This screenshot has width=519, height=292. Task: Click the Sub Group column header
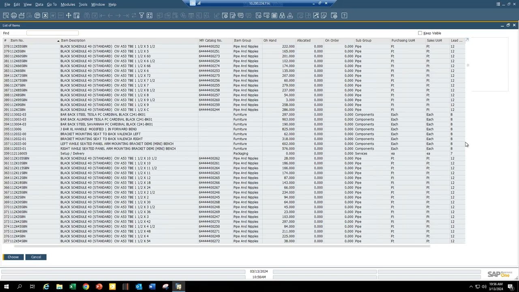tap(363, 41)
